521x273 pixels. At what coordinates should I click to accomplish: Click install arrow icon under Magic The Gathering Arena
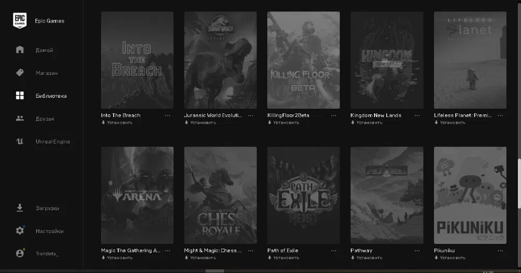click(103, 257)
